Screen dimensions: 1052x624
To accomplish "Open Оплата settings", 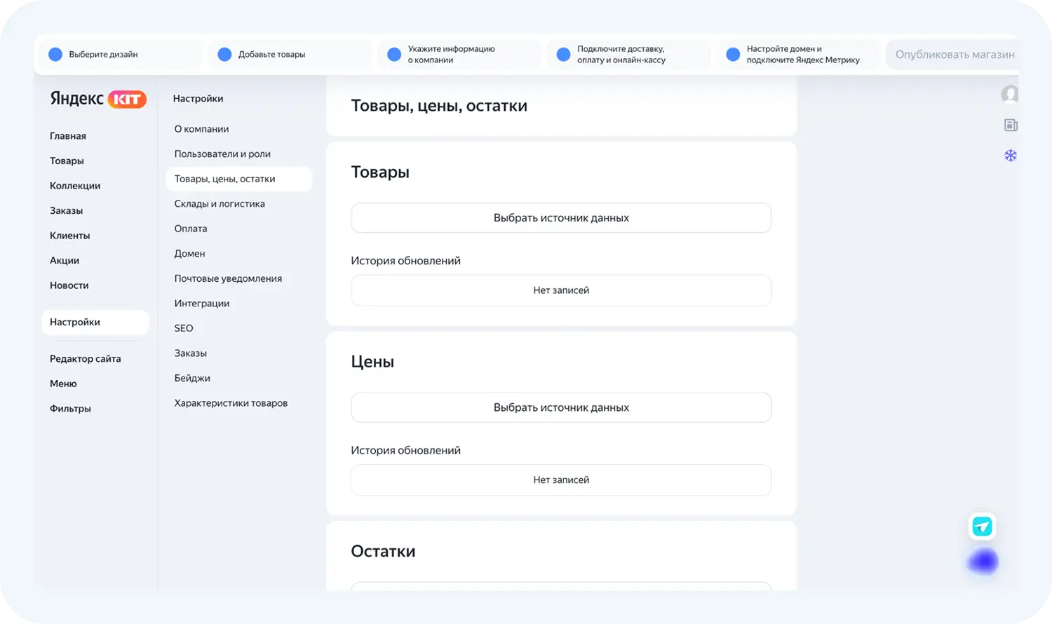I will 191,229.
